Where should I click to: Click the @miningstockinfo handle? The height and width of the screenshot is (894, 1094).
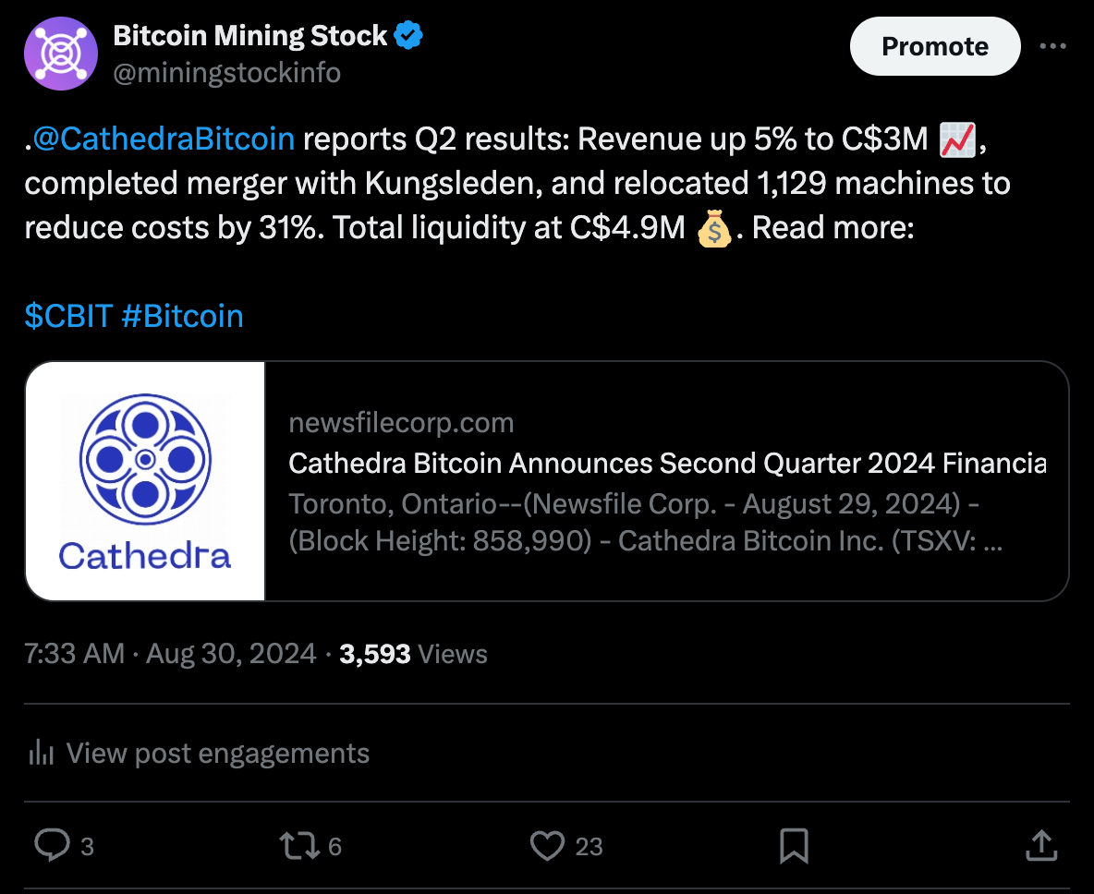[226, 72]
